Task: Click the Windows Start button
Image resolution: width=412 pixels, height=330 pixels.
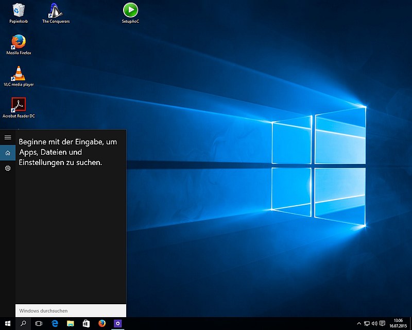Action: point(8,323)
